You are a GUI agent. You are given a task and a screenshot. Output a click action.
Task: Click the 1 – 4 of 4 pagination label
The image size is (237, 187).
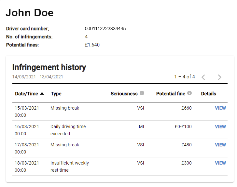point(185,77)
